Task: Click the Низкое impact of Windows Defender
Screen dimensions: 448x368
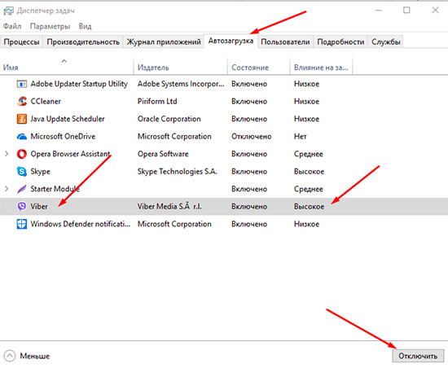Action: pos(306,224)
